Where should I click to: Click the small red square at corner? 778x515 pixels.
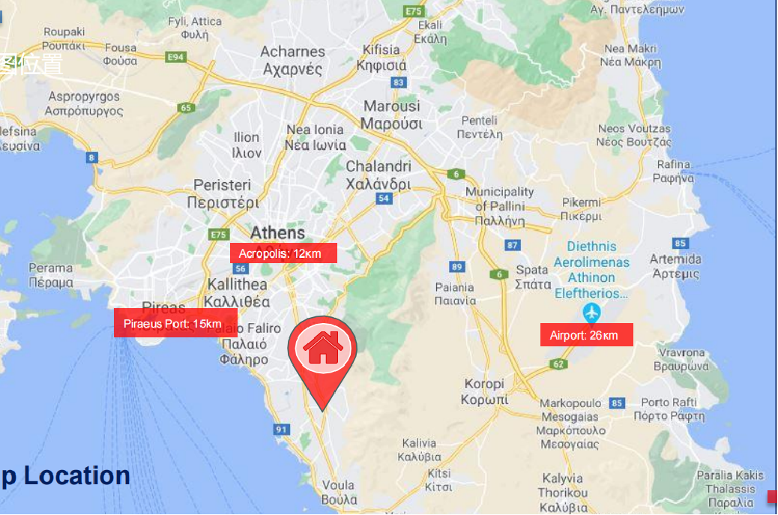(x=772, y=497)
